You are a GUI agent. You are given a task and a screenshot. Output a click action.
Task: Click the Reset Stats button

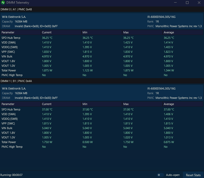click(193, 175)
